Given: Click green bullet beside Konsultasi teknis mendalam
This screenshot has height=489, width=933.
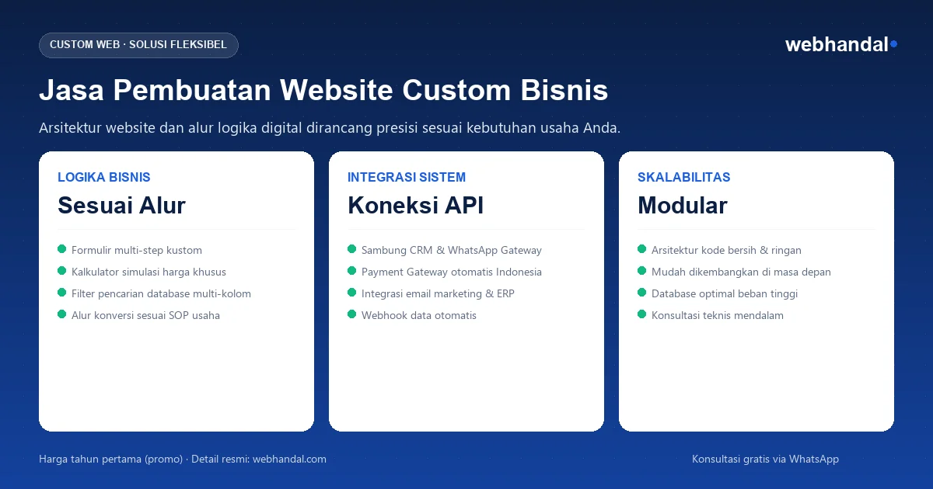Looking at the screenshot, I should [x=642, y=314].
